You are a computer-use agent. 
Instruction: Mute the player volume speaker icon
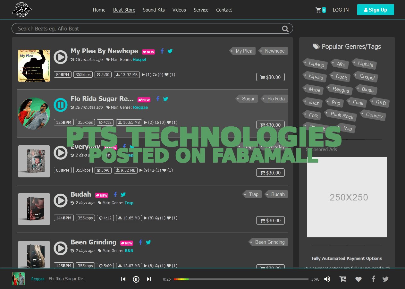327,279
